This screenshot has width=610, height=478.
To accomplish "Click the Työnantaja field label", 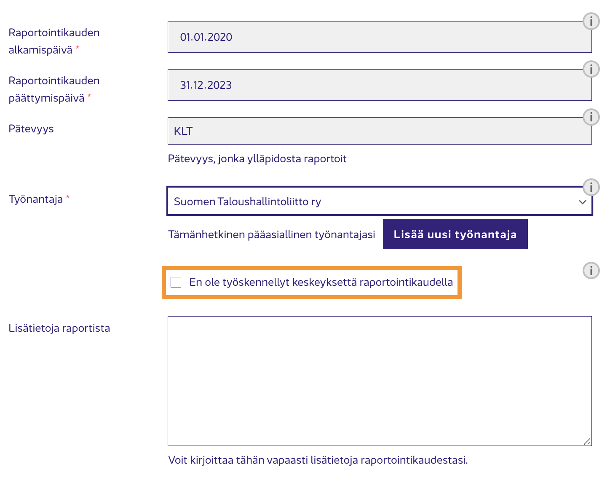I will point(36,199).
